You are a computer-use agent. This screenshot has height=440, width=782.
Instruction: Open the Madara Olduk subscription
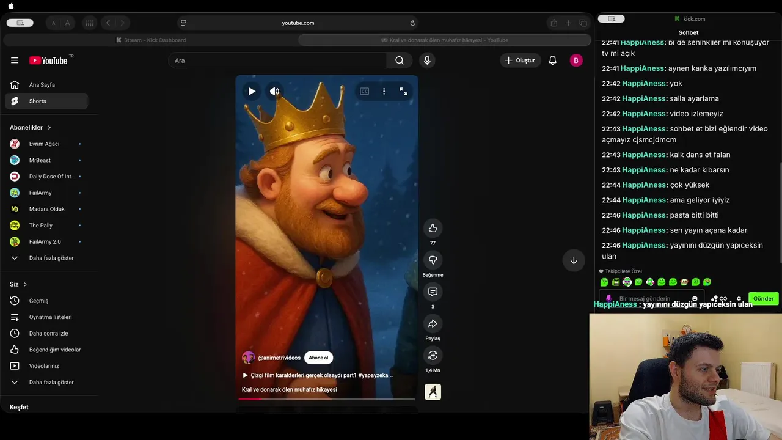tap(46, 209)
